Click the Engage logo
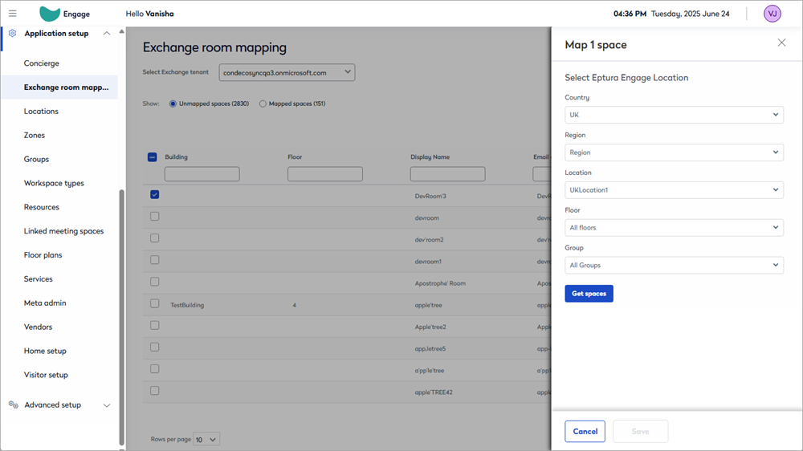This screenshot has height=451, width=803. coord(64,14)
